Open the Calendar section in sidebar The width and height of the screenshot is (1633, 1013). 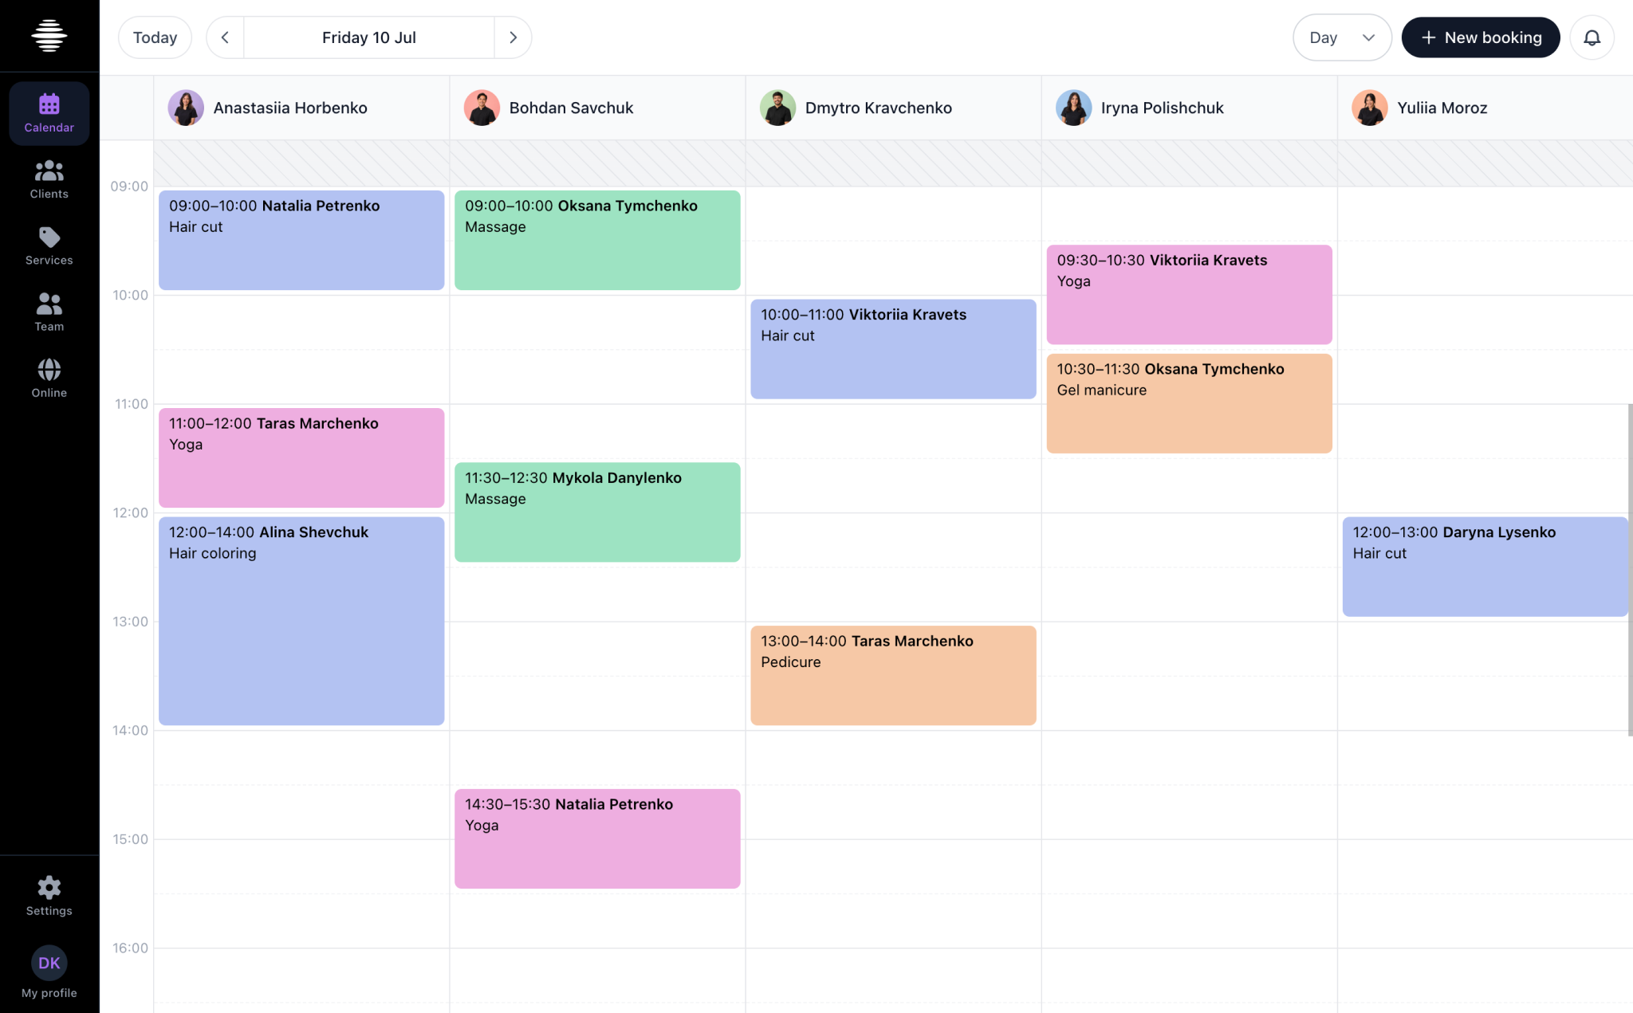[49, 113]
